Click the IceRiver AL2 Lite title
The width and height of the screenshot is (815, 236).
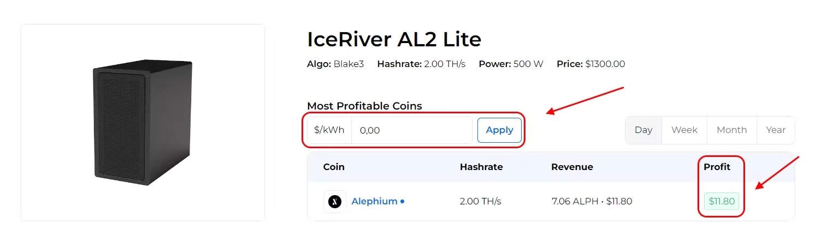click(394, 39)
